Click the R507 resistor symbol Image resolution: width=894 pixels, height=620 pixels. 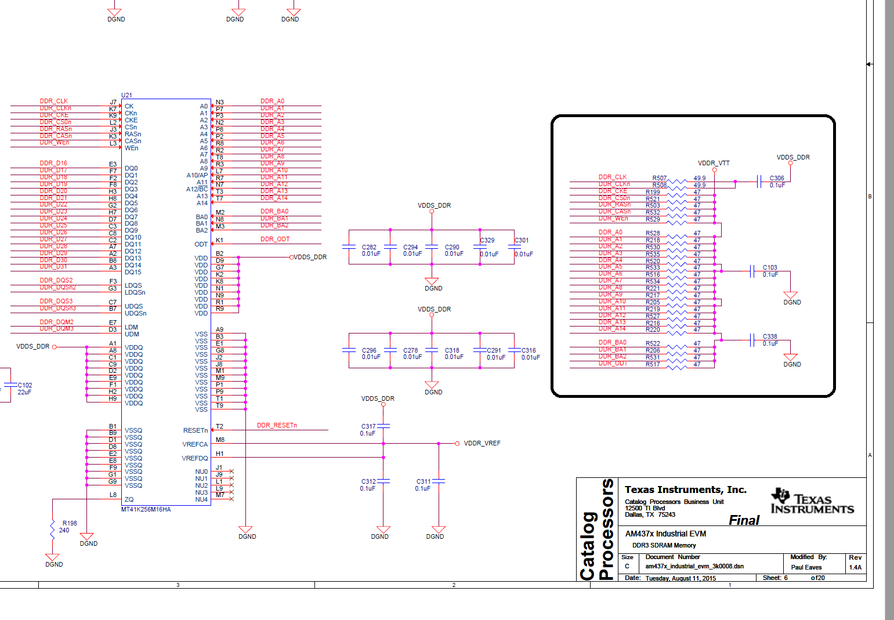pos(676,182)
